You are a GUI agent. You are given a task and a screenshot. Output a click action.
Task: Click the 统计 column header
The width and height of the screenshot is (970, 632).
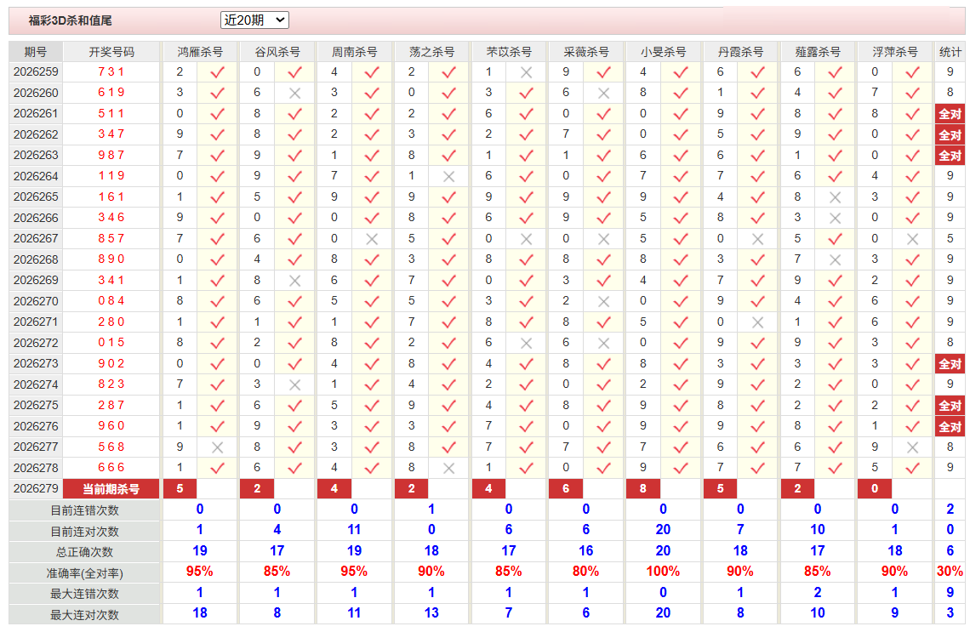950,52
